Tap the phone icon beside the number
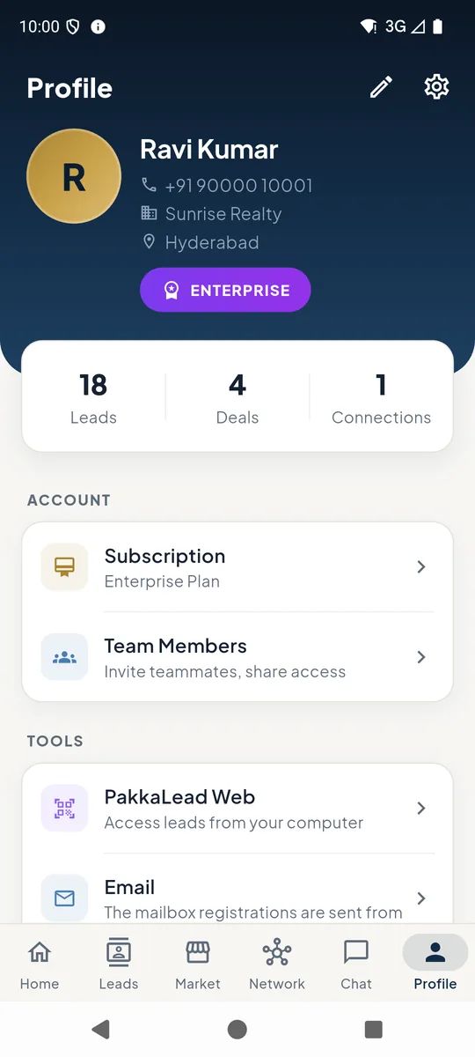The width and height of the screenshot is (475, 1057). (149, 186)
